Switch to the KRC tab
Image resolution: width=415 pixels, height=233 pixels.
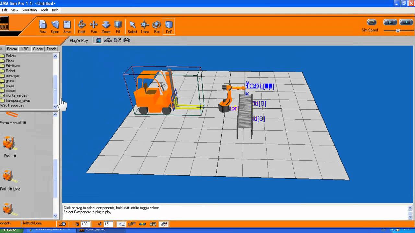tap(25, 49)
